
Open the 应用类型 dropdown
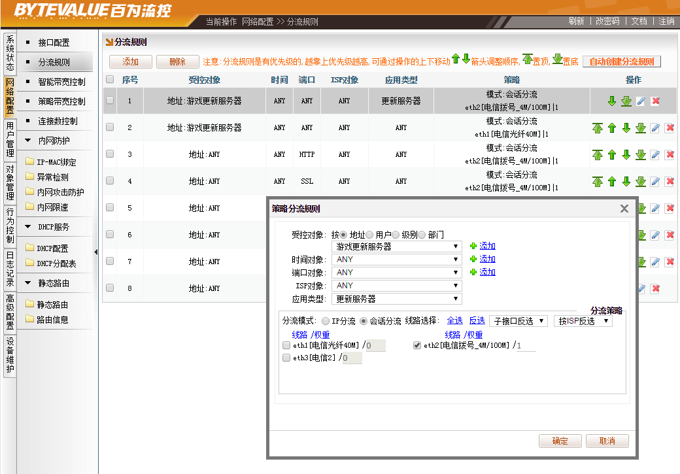pos(397,299)
